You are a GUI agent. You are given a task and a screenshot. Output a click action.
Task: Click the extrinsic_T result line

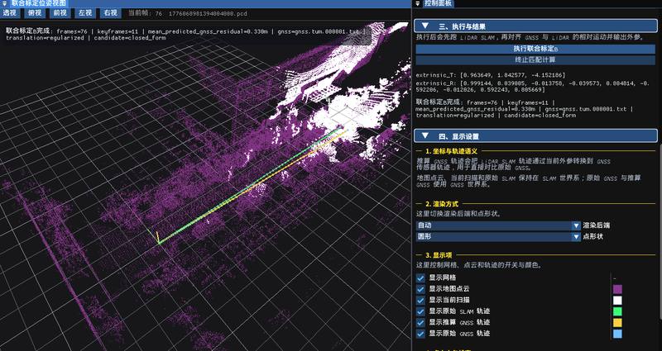(x=491, y=75)
